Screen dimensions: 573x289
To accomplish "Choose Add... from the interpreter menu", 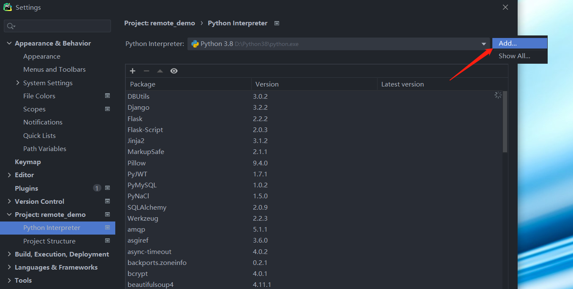I will [x=508, y=43].
